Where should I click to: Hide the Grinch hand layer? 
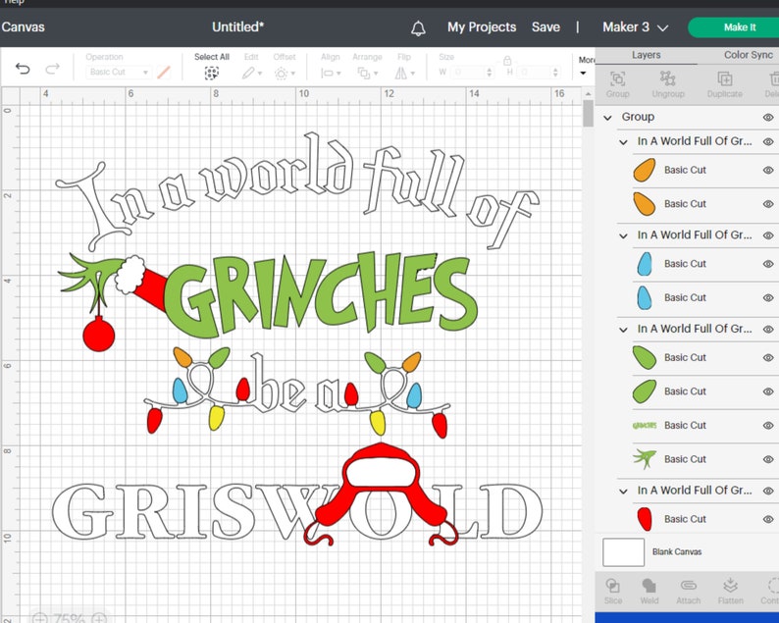(x=768, y=459)
